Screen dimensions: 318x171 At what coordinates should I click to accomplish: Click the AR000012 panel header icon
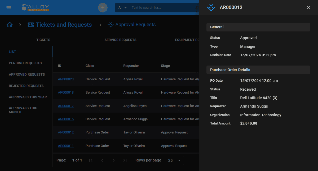click(211, 8)
